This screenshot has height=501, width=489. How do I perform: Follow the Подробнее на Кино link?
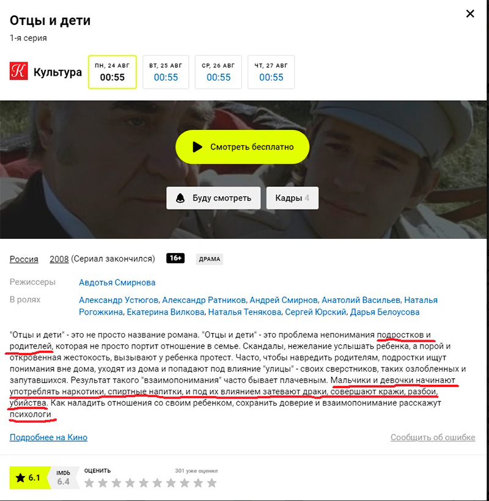[x=48, y=437]
